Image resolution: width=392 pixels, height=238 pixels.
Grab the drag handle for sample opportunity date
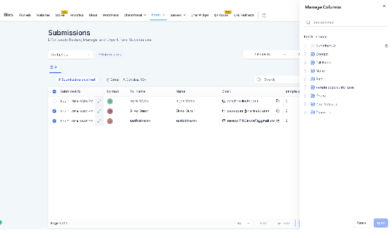305,87
